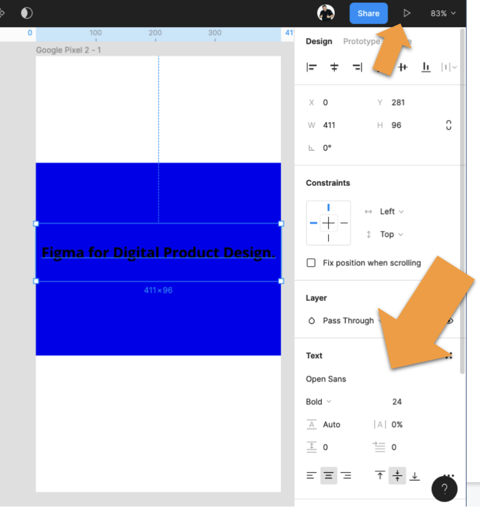Screen dimensions: 480x507
Task: Select text align center icon
Action: (x=329, y=475)
